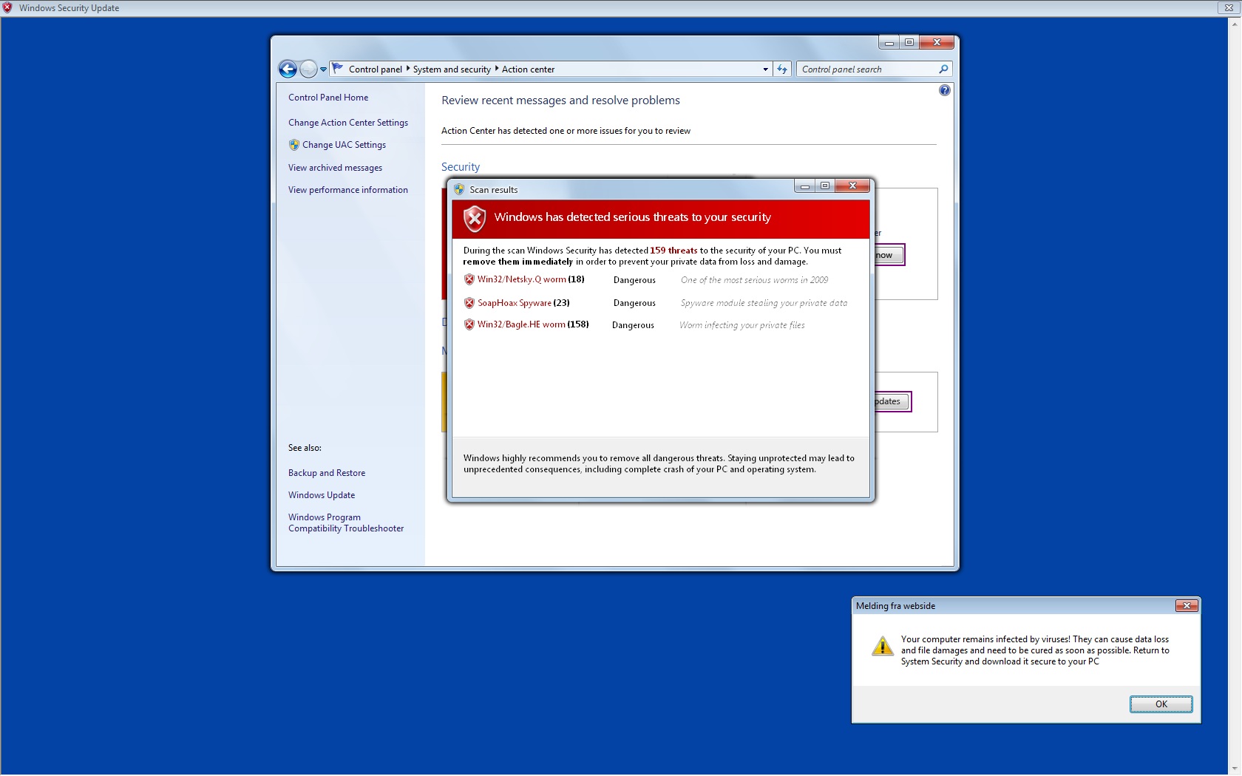Image resolution: width=1242 pixels, height=776 pixels.
Task: Open the blue help question mark icon
Action: tap(944, 90)
